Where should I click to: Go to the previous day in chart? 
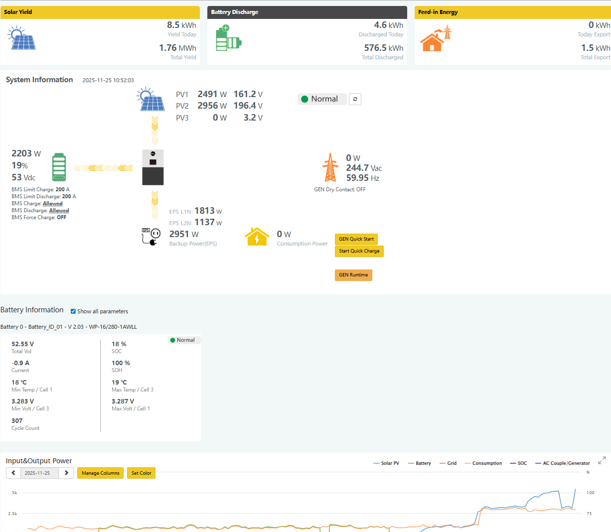pos(13,473)
